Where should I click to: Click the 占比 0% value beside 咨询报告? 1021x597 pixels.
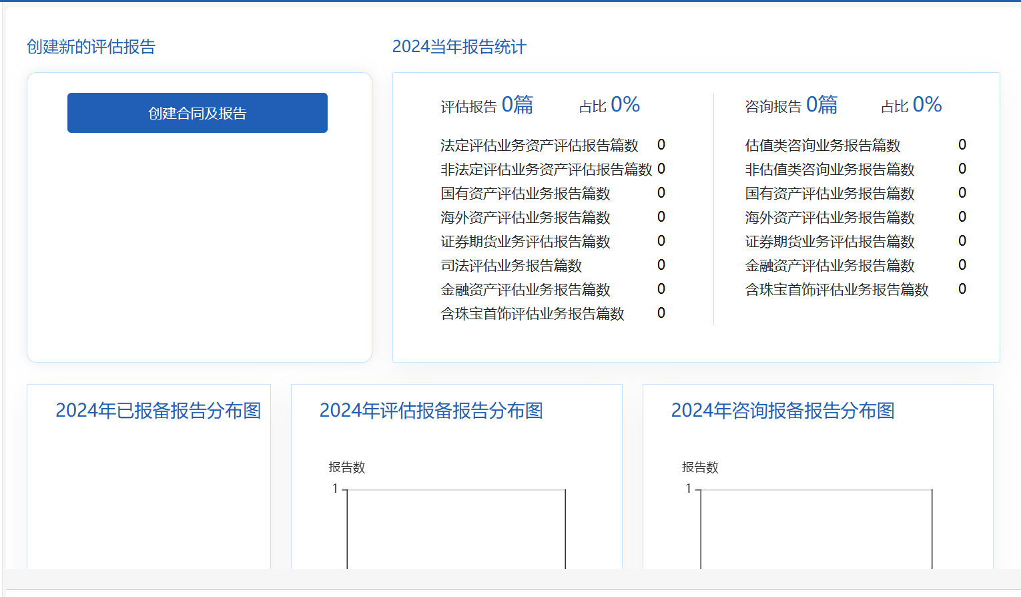tap(911, 106)
